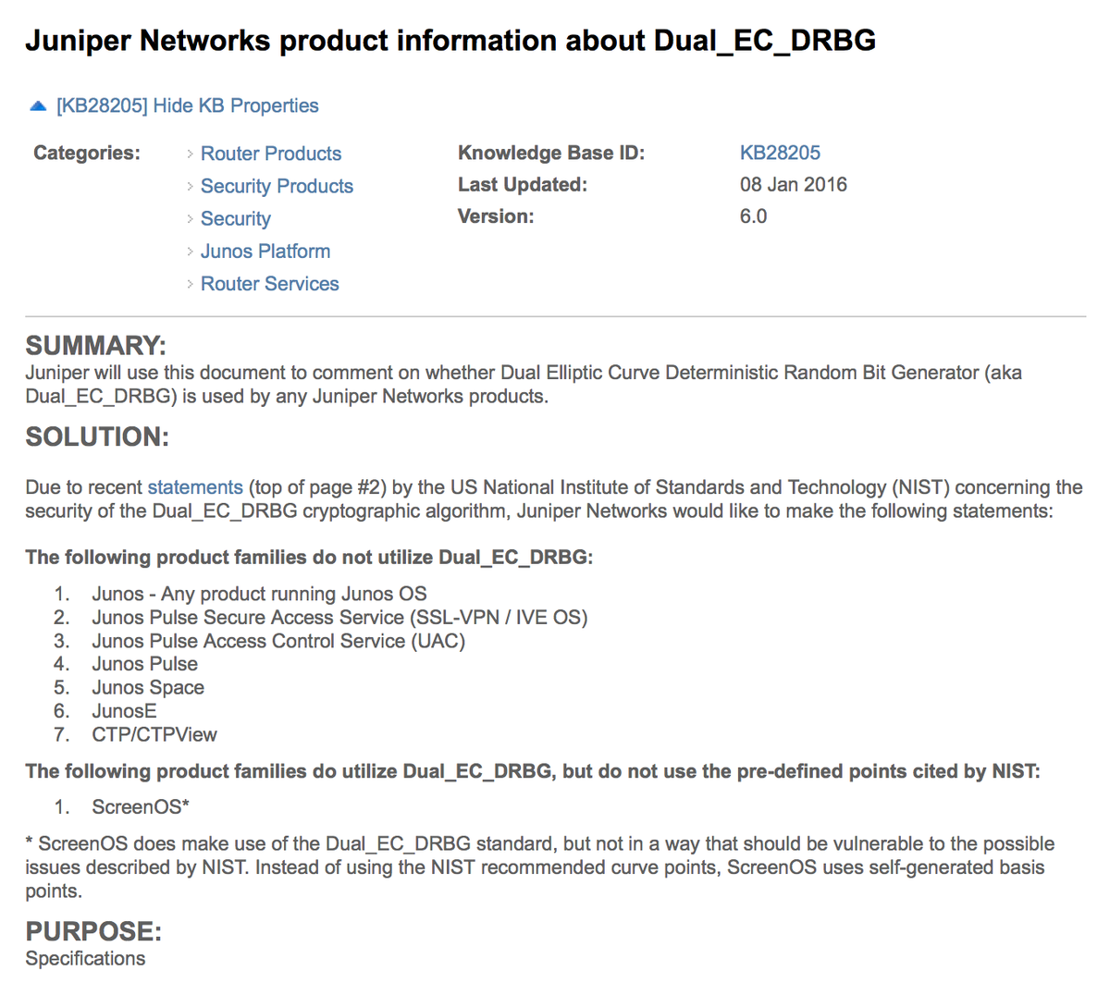Click list item Junos Pulse Secure Access Service
Viewport: 1110px width, 983px height.
coord(339,617)
